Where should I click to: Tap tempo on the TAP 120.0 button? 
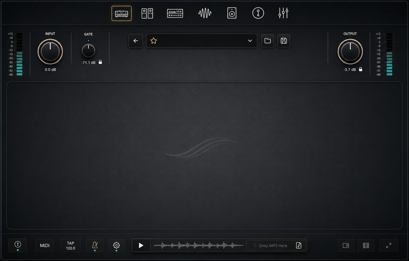pyautogui.click(x=70, y=245)
